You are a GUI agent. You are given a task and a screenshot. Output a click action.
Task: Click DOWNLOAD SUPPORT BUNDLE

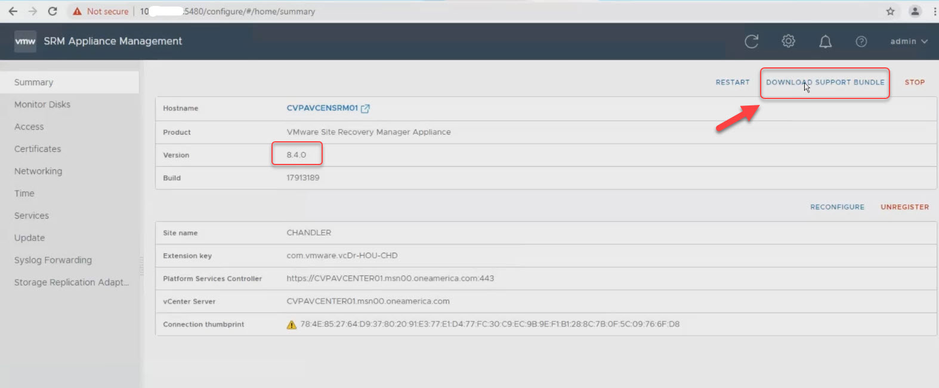pos(825,82)
